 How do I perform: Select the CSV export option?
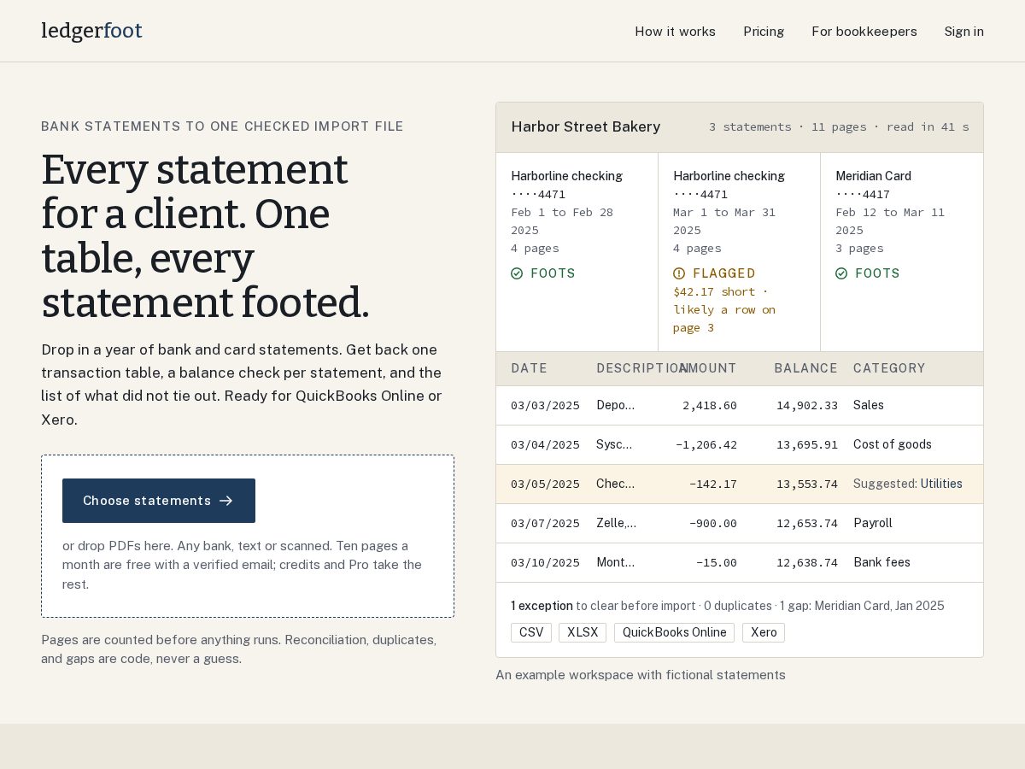(531, 632)
